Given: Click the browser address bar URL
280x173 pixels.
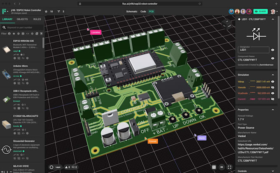Looking at the screenshot, I should pos(140,4).
